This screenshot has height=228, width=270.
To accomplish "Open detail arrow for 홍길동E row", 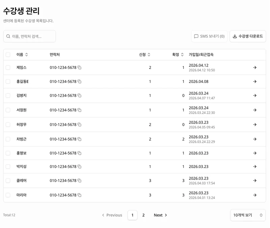I will pyautogui.click(x=255, y=82).
